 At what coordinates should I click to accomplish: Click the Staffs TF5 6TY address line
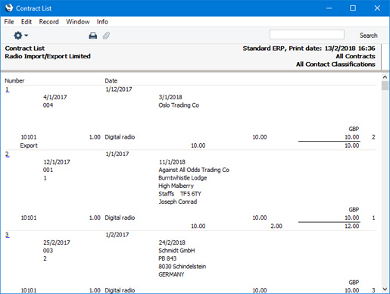click(x=179, y=194)
